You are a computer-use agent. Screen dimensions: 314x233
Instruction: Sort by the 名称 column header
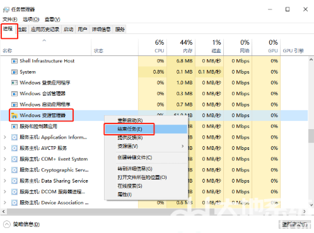click(x=45, y=47)
